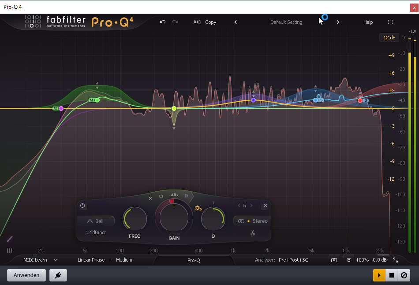Undo the last EQ change
419x285 pixels.
(162, 22)
